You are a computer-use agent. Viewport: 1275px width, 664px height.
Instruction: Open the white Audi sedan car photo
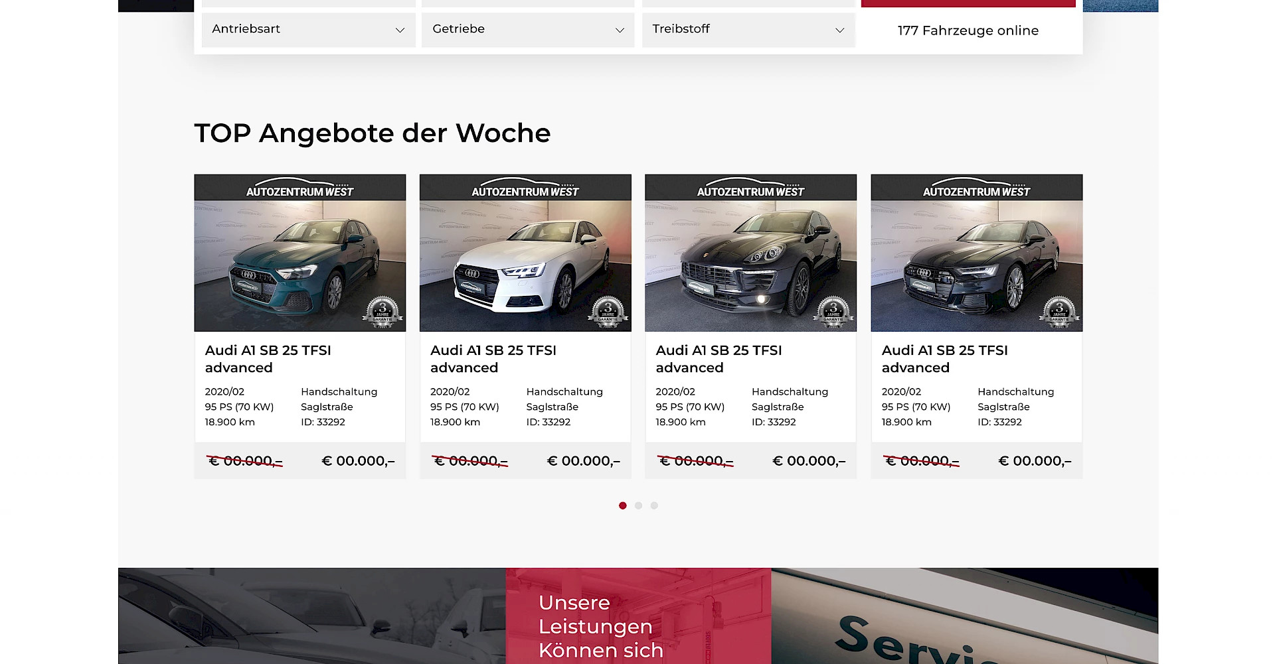tap(525, 265)
